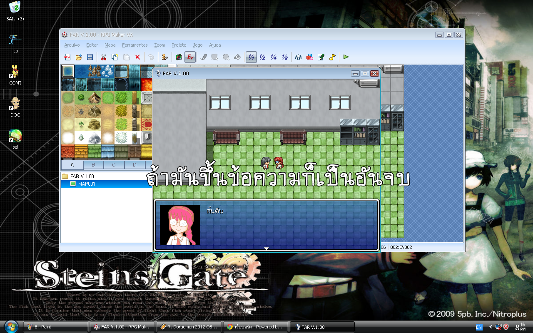Set map zoom to 1/2 scale
Screen dimensions: 533x333
click(262, 57)
